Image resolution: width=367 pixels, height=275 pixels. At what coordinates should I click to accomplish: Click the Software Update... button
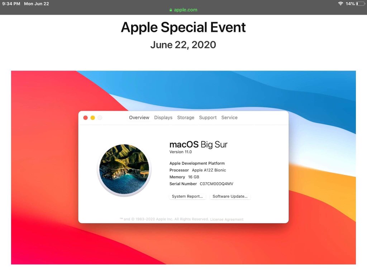230,197
